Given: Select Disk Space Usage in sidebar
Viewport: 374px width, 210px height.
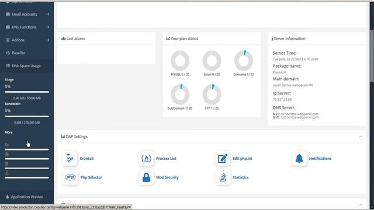Looking at the screenshot, I should (27, 66).
